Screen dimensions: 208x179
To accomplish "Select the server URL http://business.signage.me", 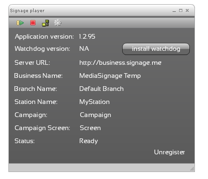I will pos(120,63).
